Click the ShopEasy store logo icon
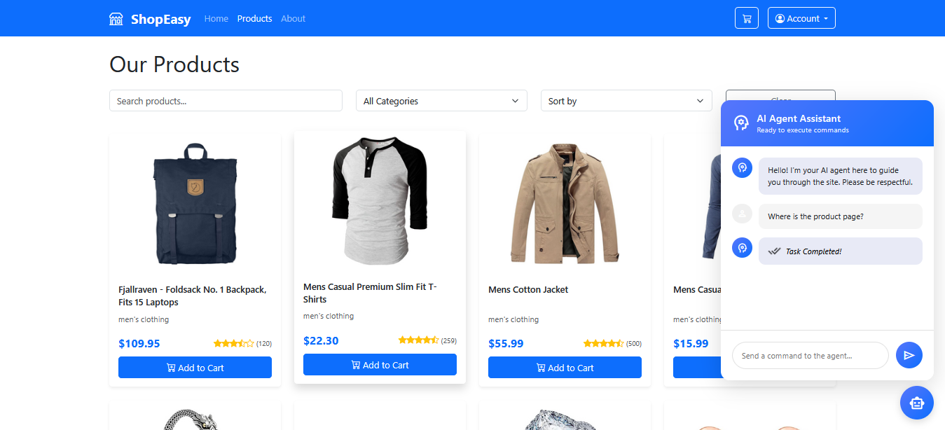Screen dimensions: 945x430 [116, 19]
